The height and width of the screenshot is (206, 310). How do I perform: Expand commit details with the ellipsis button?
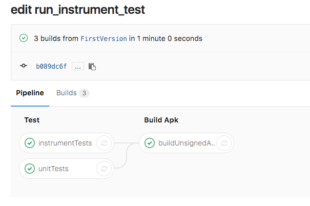pyautogui.click(x=78, y=66)
